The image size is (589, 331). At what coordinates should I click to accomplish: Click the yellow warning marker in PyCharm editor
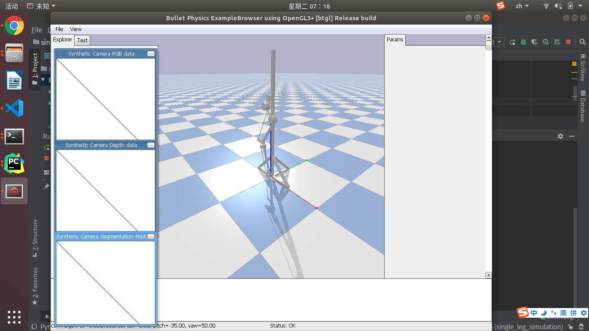[x=574, y=64]
